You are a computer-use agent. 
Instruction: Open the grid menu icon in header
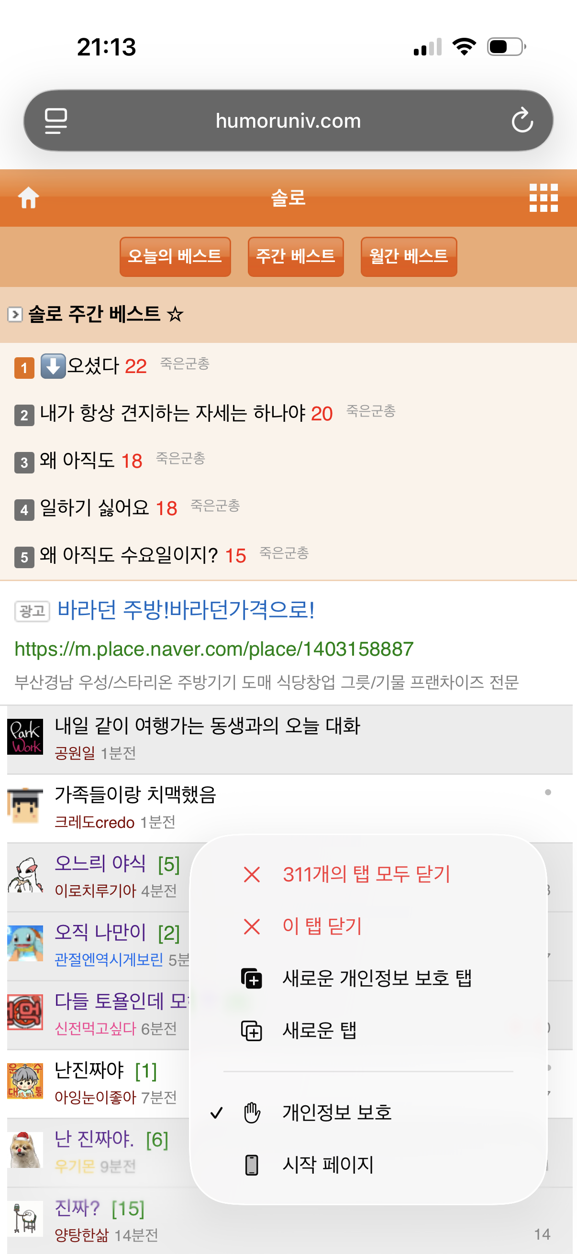point(544,198)
